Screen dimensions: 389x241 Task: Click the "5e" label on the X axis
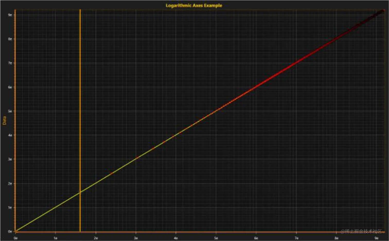click(x=216, y=238)
